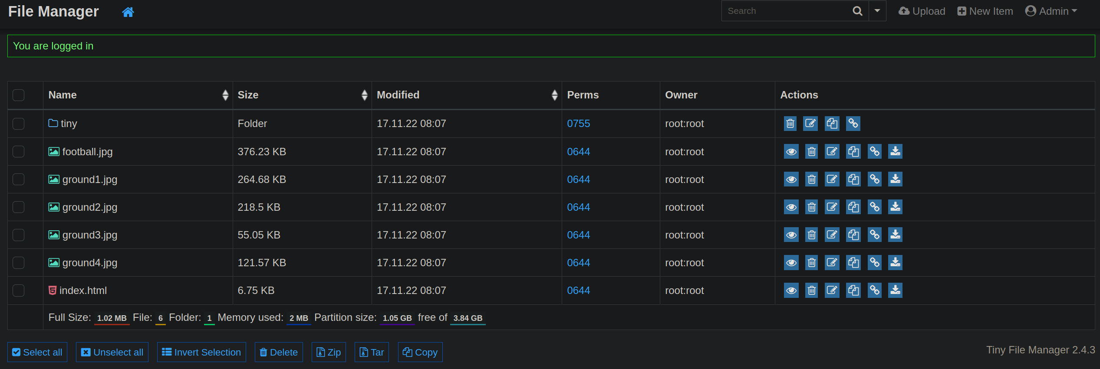Click the search magnifier icon
Screen dimensions: 1100x369
pos(857,11)
